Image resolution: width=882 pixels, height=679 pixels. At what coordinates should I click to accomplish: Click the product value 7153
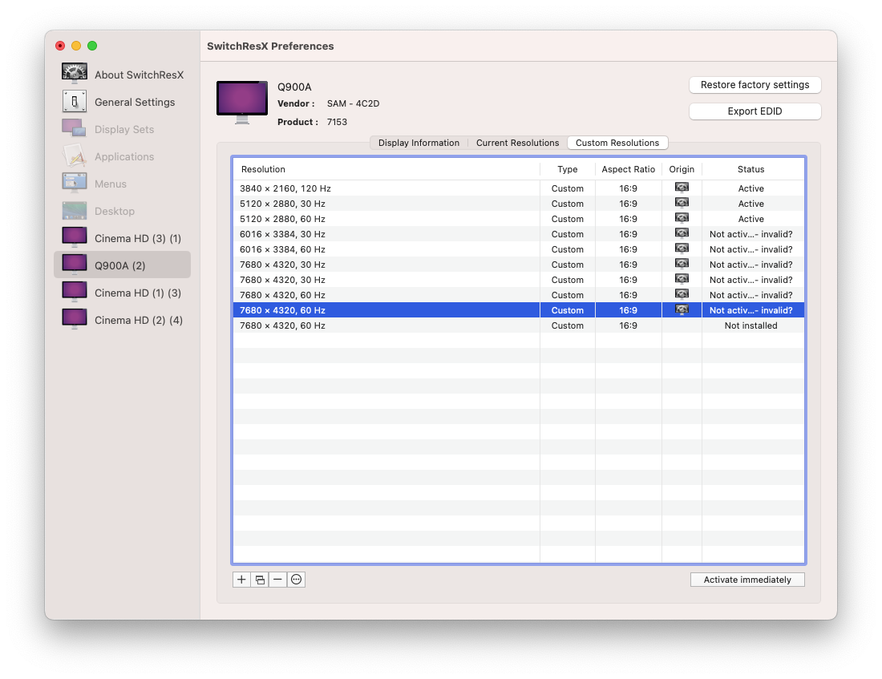[x=337, y=122]
